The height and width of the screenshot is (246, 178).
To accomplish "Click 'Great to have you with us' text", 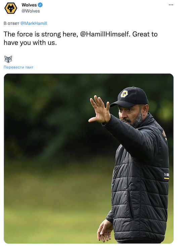I will pyautogui.click(x=81, y=38).
